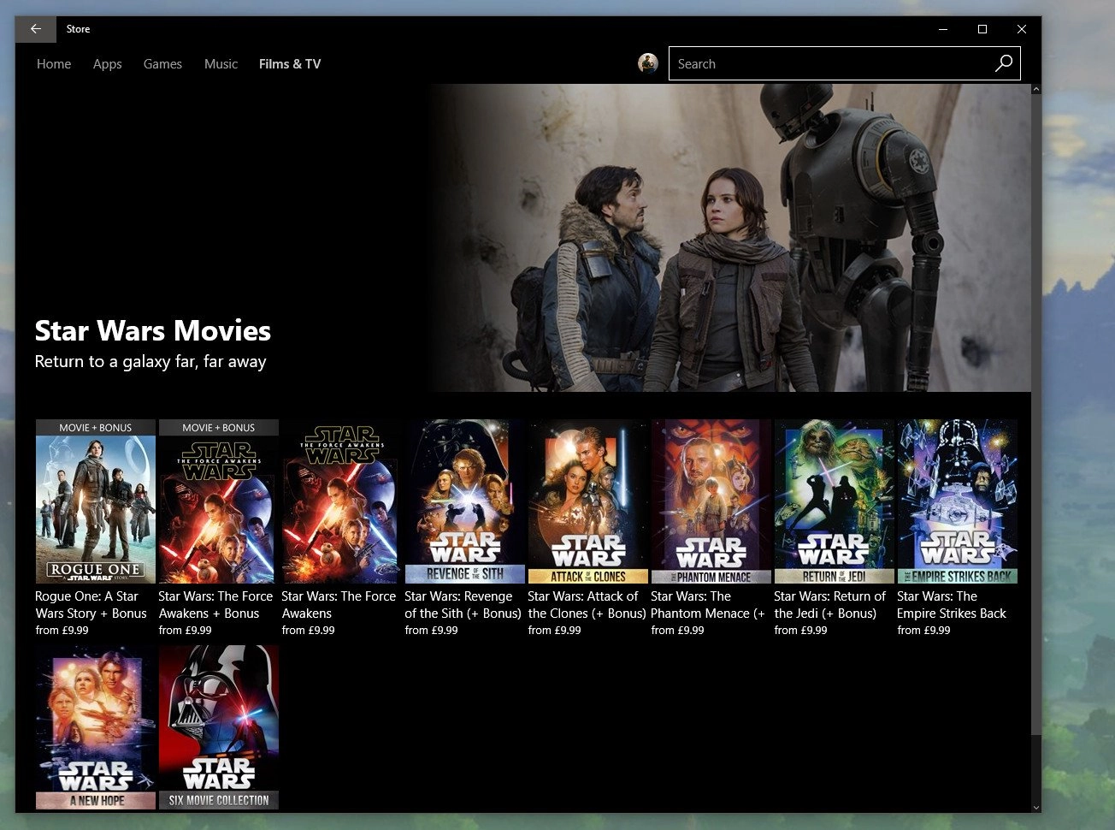This screenshot has height=830, width=1115.
Task: Click the title 'Rogue One: A Star Wars Story + Bonus'
Action: pos(91,605)
